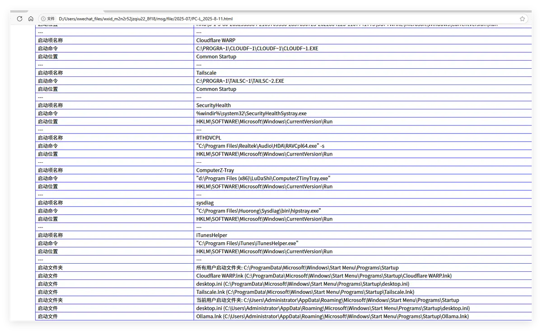The height and width of the screenshot is (331, 542).
Task: Click the 启动文件 label in the Ollama.lnk row
Action: pyautogui.click(x=48, y=317)
